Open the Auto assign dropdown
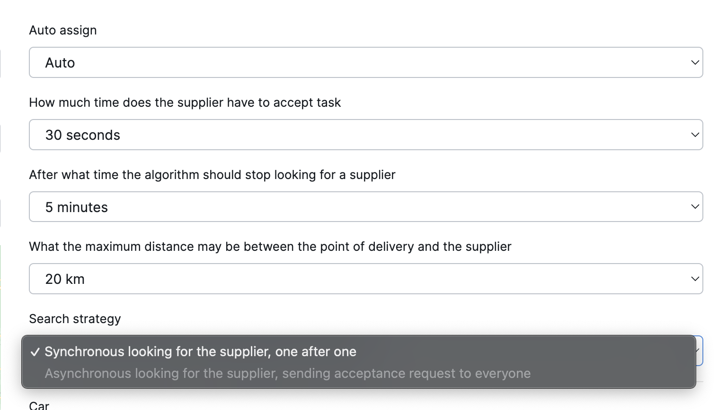 365,62
